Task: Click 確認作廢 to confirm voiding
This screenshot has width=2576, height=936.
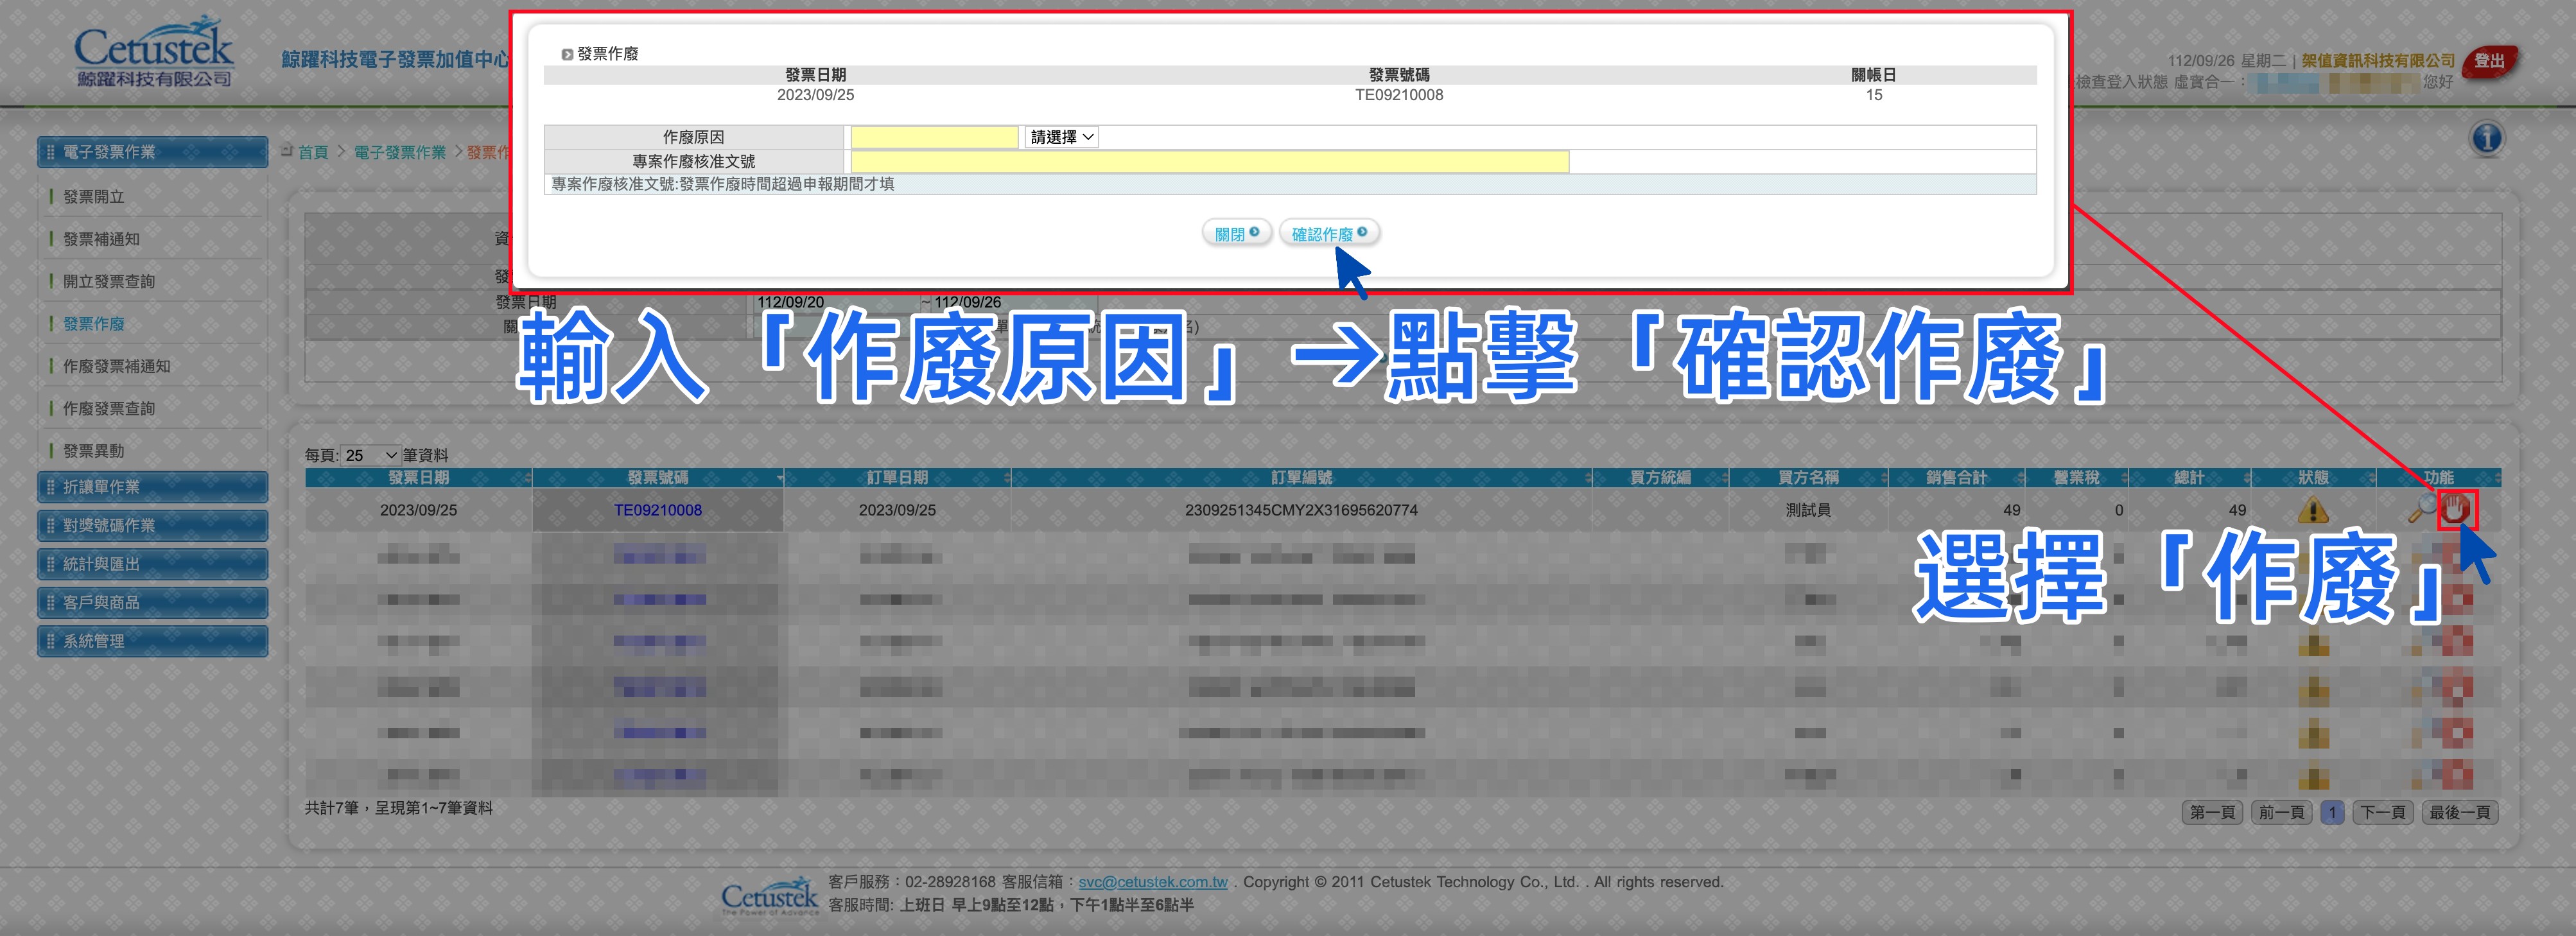Action: [1329, 233]
